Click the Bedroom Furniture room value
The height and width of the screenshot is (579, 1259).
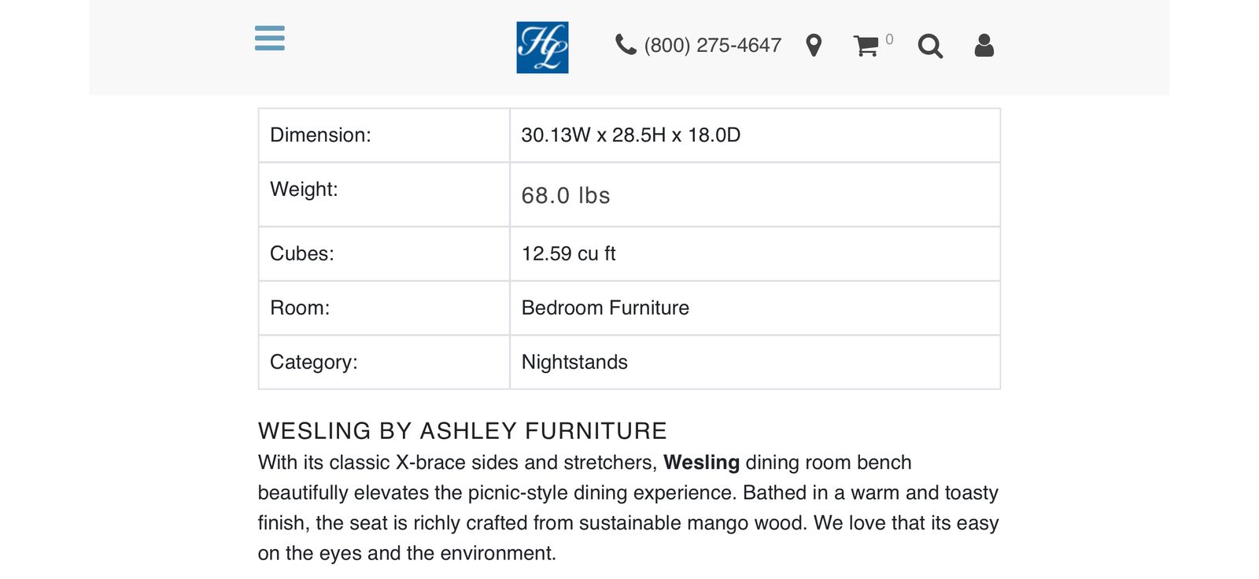pyautogui.click(x=605, y=308)
